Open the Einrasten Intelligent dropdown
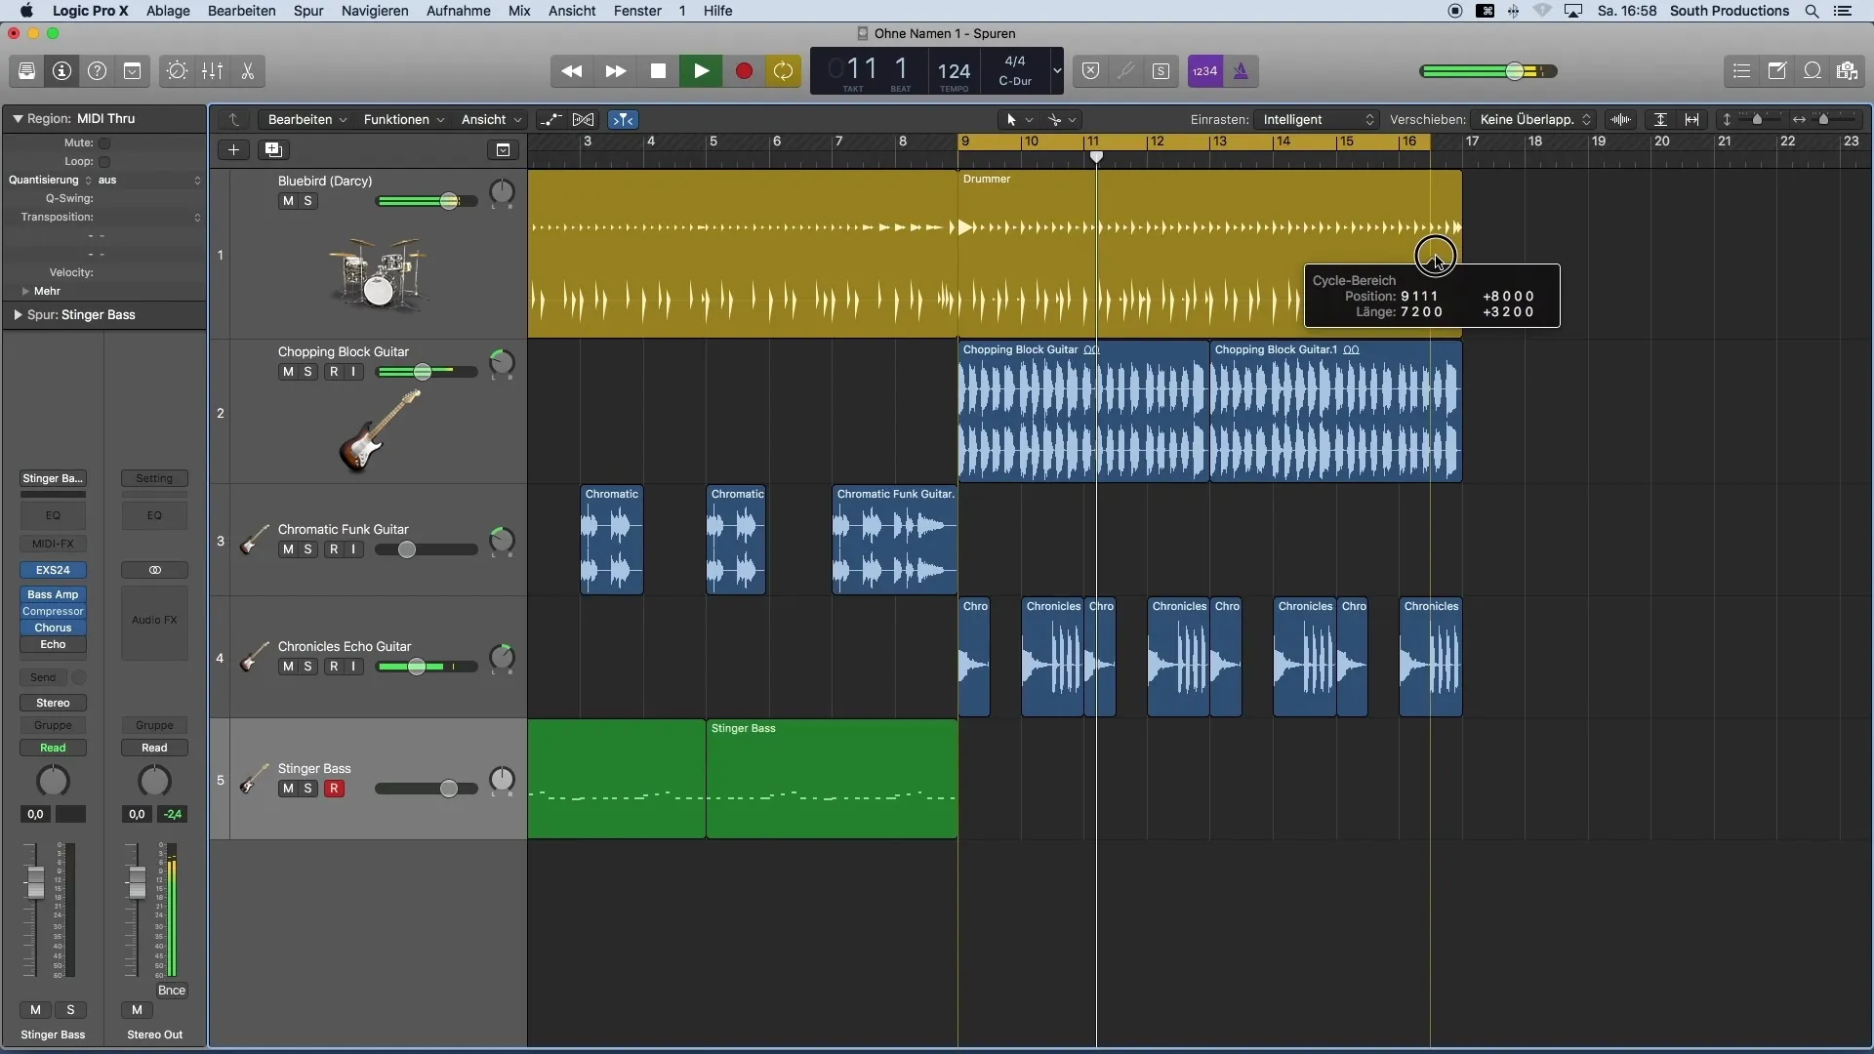 [1316, 119]
